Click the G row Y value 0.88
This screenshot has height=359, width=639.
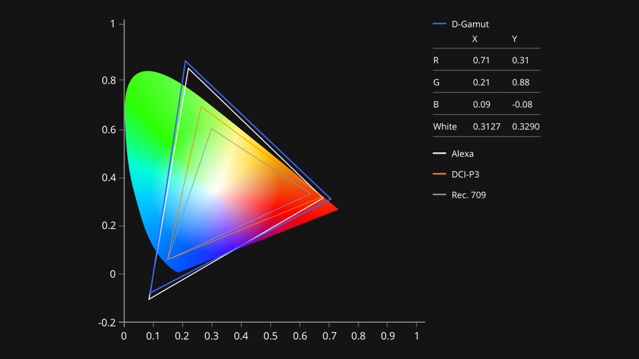pyautogui.click(x=521, y=82)
